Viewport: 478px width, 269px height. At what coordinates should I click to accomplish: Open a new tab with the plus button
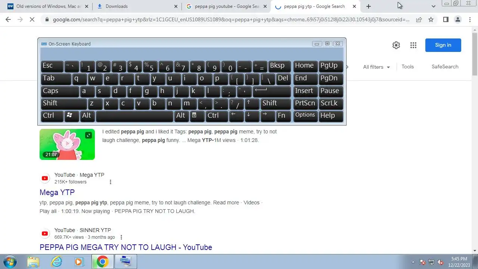(x=369, y=6)
